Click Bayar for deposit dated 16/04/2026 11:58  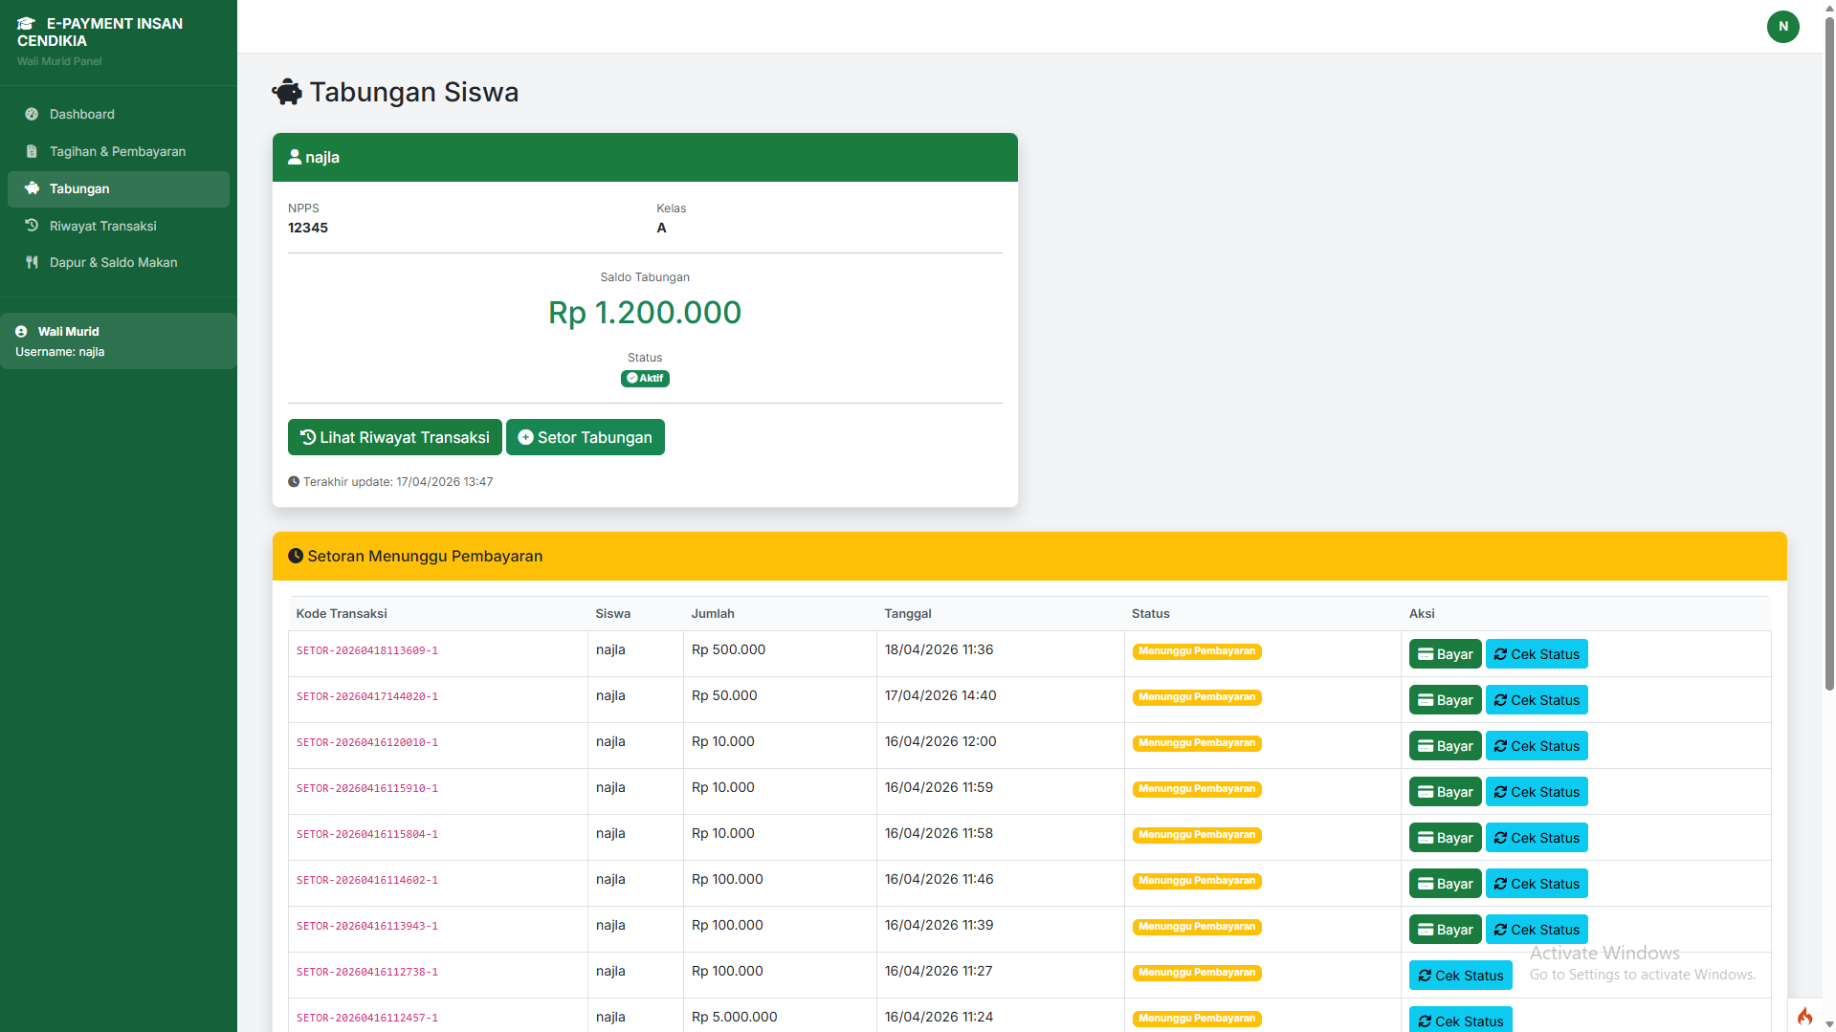1445,838
